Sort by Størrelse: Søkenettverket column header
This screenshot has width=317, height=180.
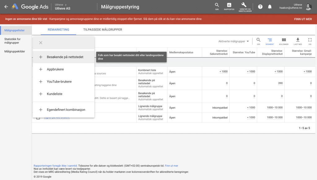click(x=219, y=52)
